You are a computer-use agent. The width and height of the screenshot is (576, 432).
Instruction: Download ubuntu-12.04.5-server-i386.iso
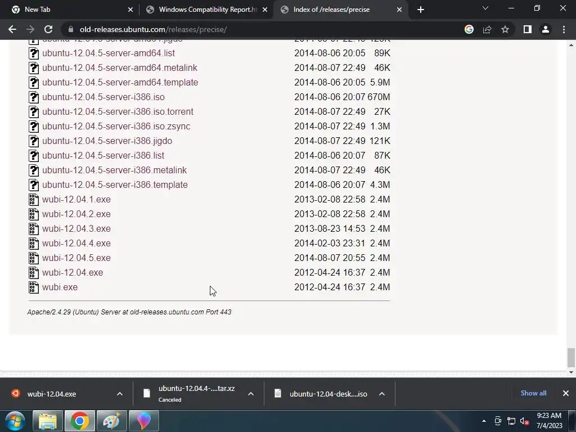(103, 97)
